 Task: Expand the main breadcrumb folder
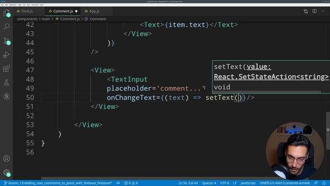pyautogui.click(x=46, y=19)
